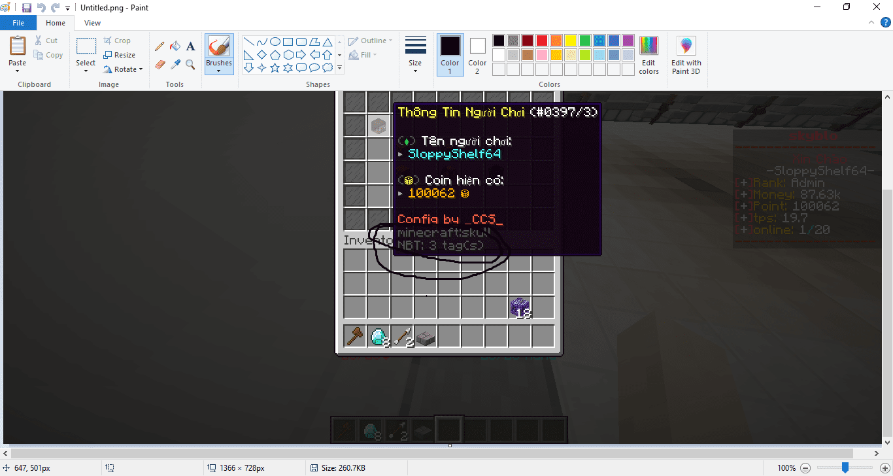Open the line Size dropdown
The image size is (893, 476).
pyautogui.click(x=415, y=54)
